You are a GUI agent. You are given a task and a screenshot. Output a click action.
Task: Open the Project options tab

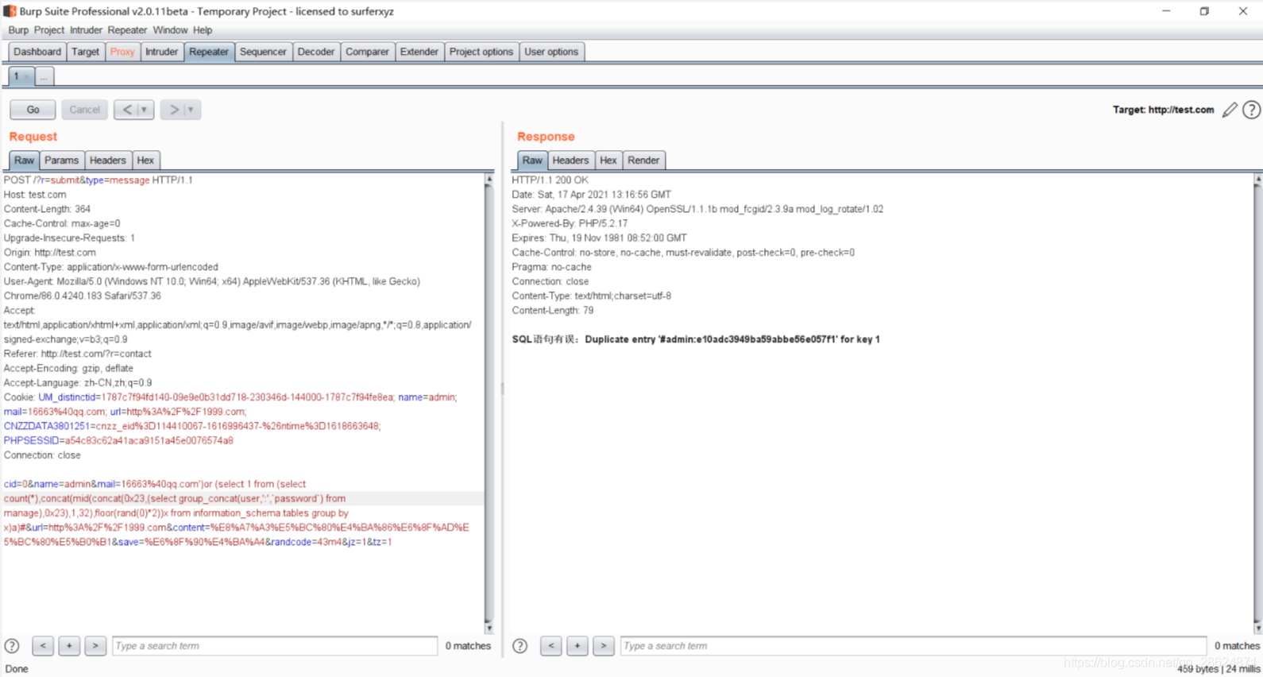[x=481, y=52]
